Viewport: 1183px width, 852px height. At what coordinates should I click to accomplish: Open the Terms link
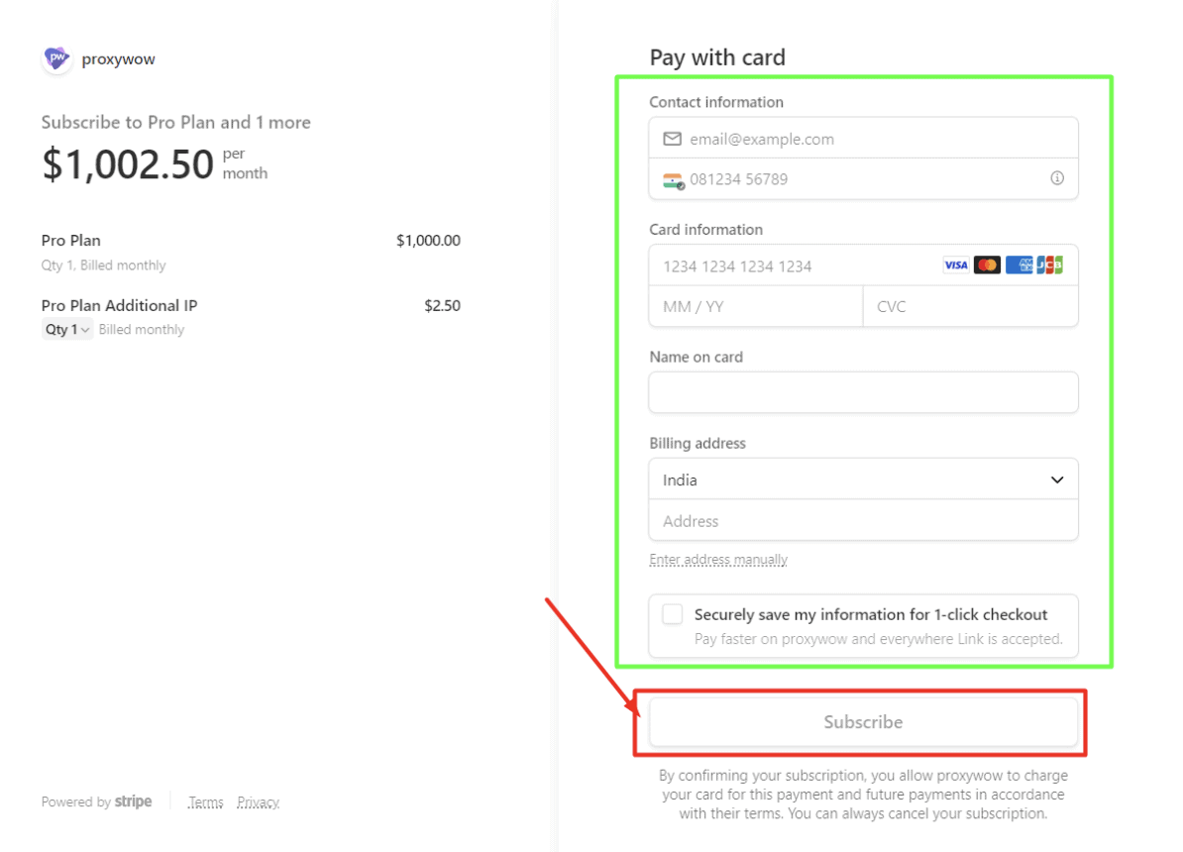pos(205,802)
